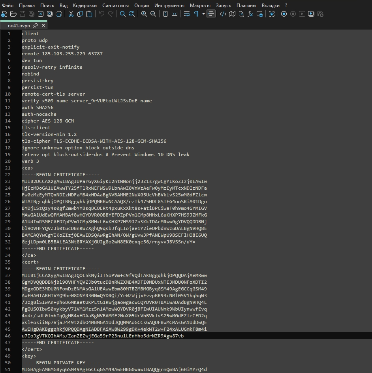
Task: Click the Open file folder icon
Action: tap(13, 14)
